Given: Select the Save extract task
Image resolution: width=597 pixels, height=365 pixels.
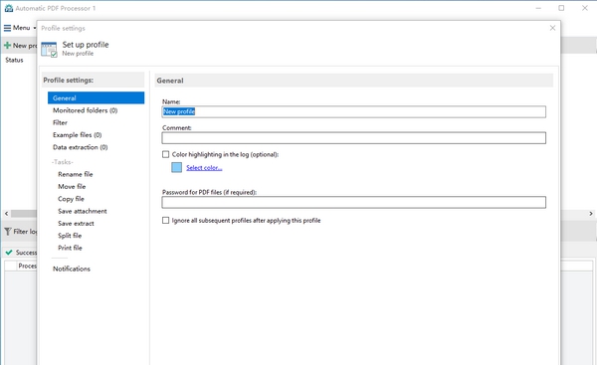Looking at the screenshot, I should pos(76,224).
